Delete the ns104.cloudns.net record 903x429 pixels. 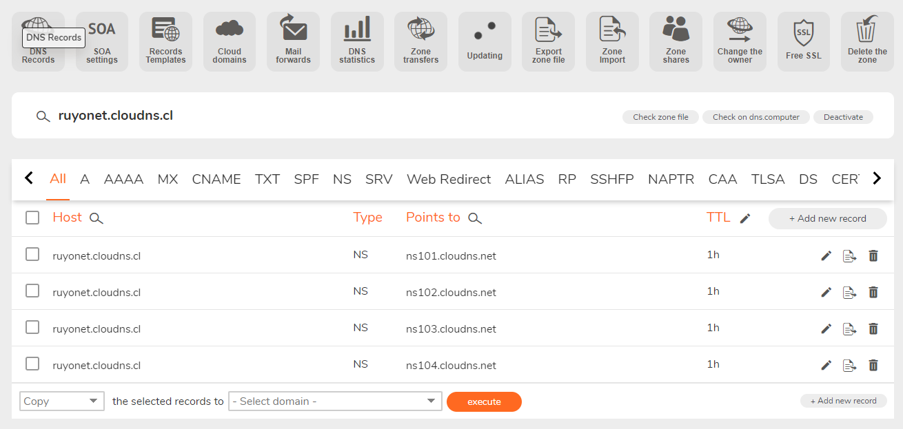873,365
